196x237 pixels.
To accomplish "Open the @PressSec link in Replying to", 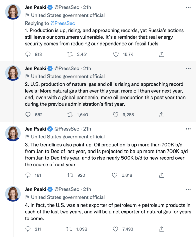I will tap(63, 23).
